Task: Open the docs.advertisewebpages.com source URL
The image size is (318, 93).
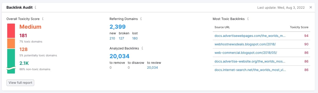Action: pos(250,36)
